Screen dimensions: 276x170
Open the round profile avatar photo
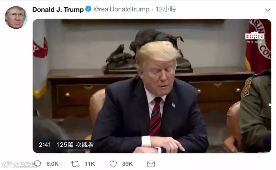16,17
